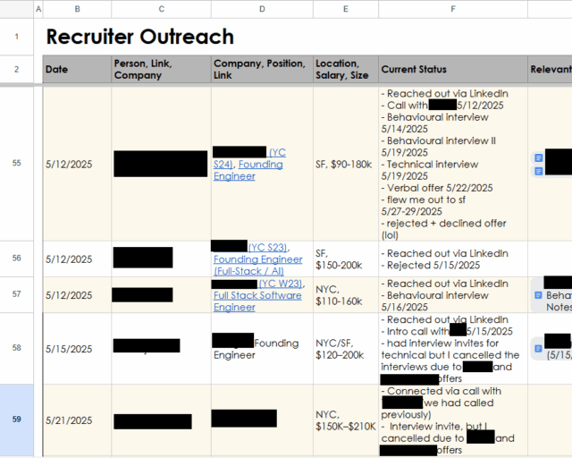Select row 59 header
Screen dimensions: 572x458
coord(16,420)
